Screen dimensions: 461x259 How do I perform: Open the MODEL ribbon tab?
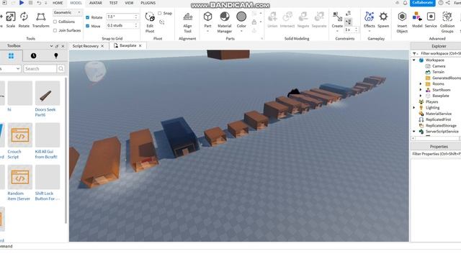click(76, 3)
